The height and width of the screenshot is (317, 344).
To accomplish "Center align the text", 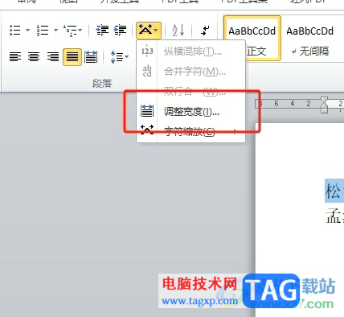I will pos(34,57).
